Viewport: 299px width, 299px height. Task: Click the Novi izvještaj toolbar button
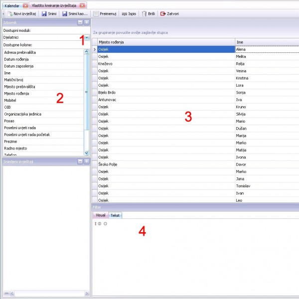click(21, 14)
